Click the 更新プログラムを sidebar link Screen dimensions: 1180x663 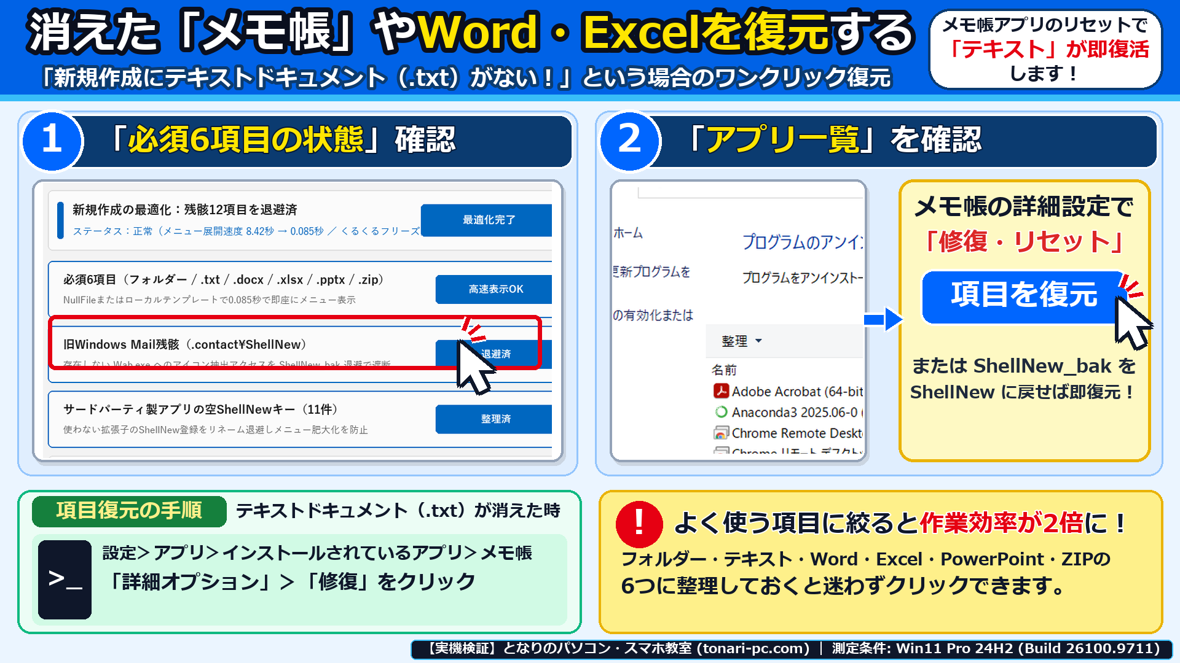point(652,272)
